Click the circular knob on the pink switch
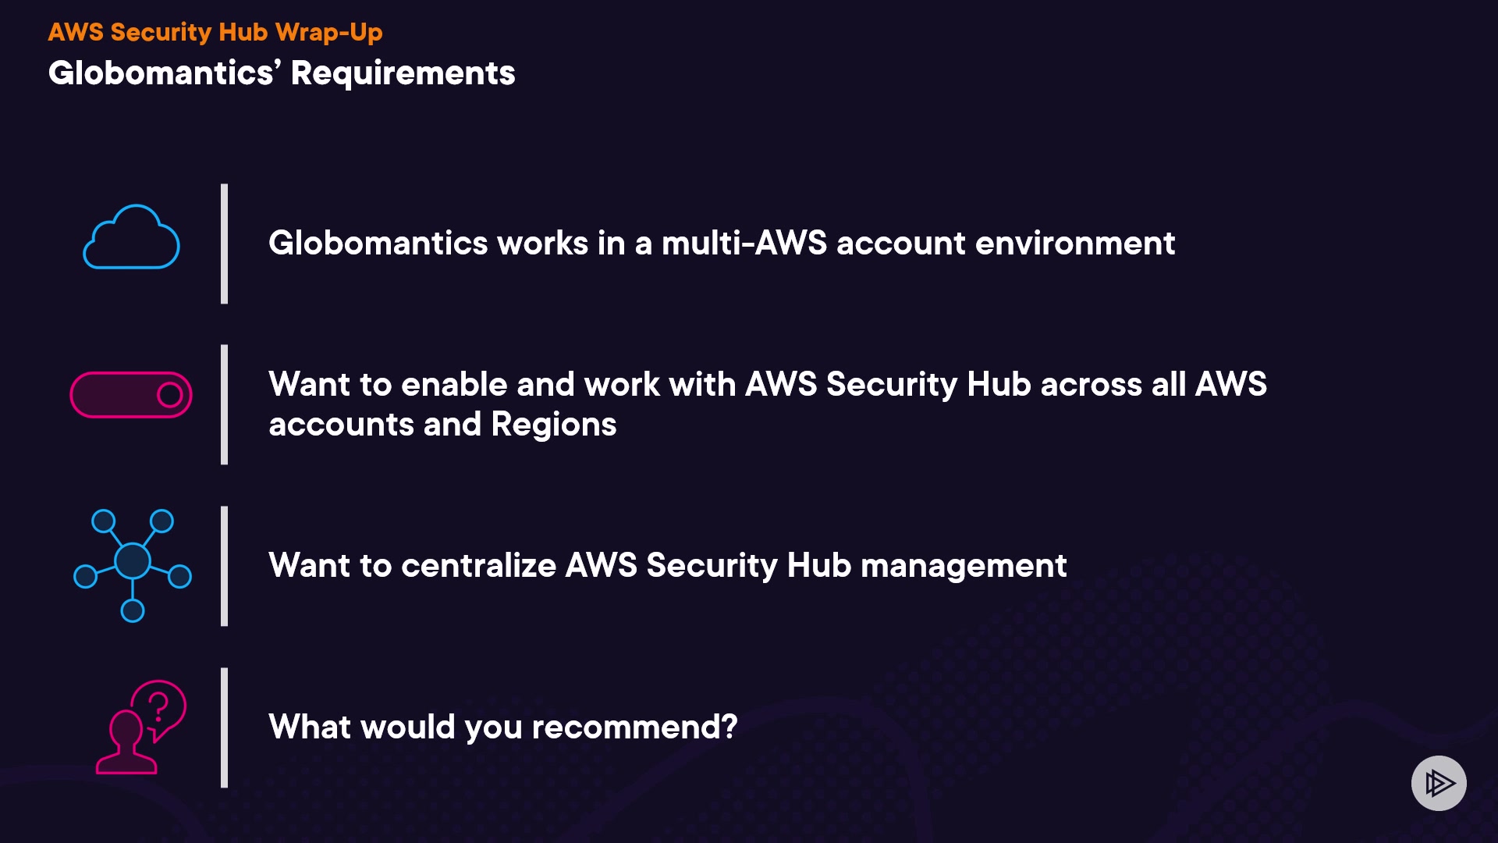 tap(169, 395)
